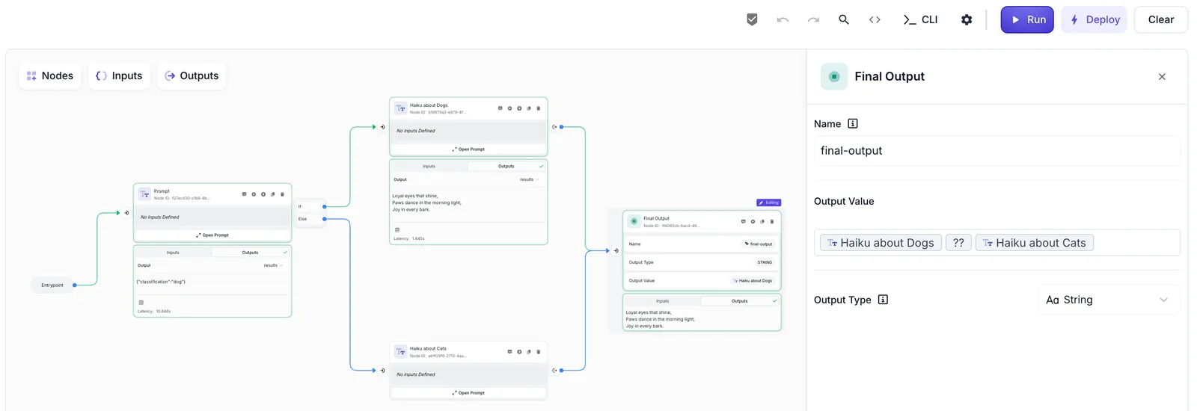The height and width of the screenshot is (411, 1197).
Task: Open results dropdown under Prompt node
Action: 273,265
